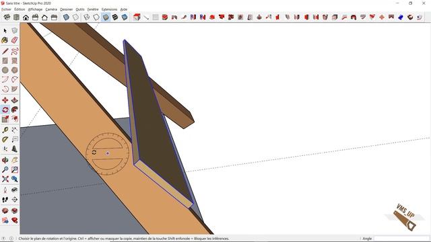Viewport: 431px width, 242px height.
Task: Select the Circle tool
Action: pyautogui.click(x=5, y=70)
